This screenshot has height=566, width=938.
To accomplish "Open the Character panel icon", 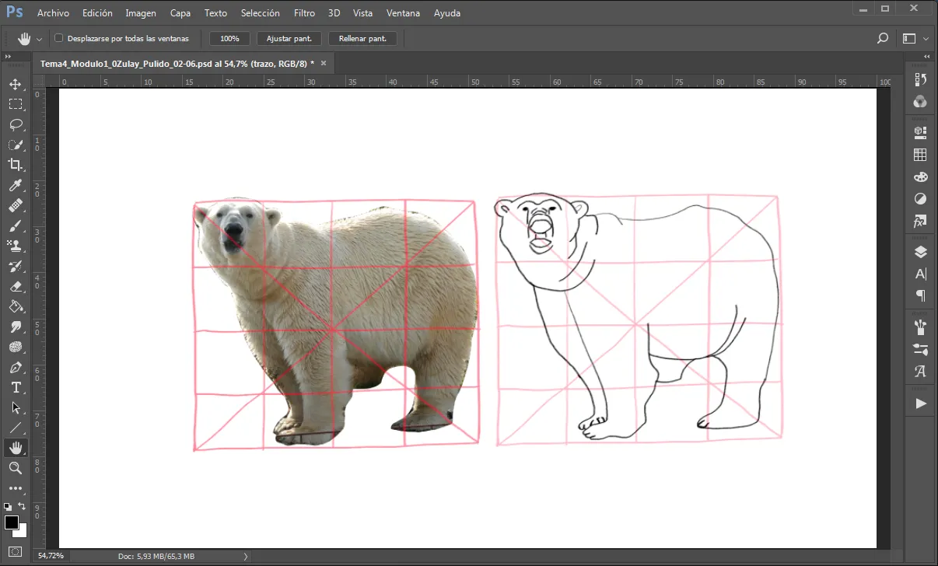I will [x=921, y=274].
